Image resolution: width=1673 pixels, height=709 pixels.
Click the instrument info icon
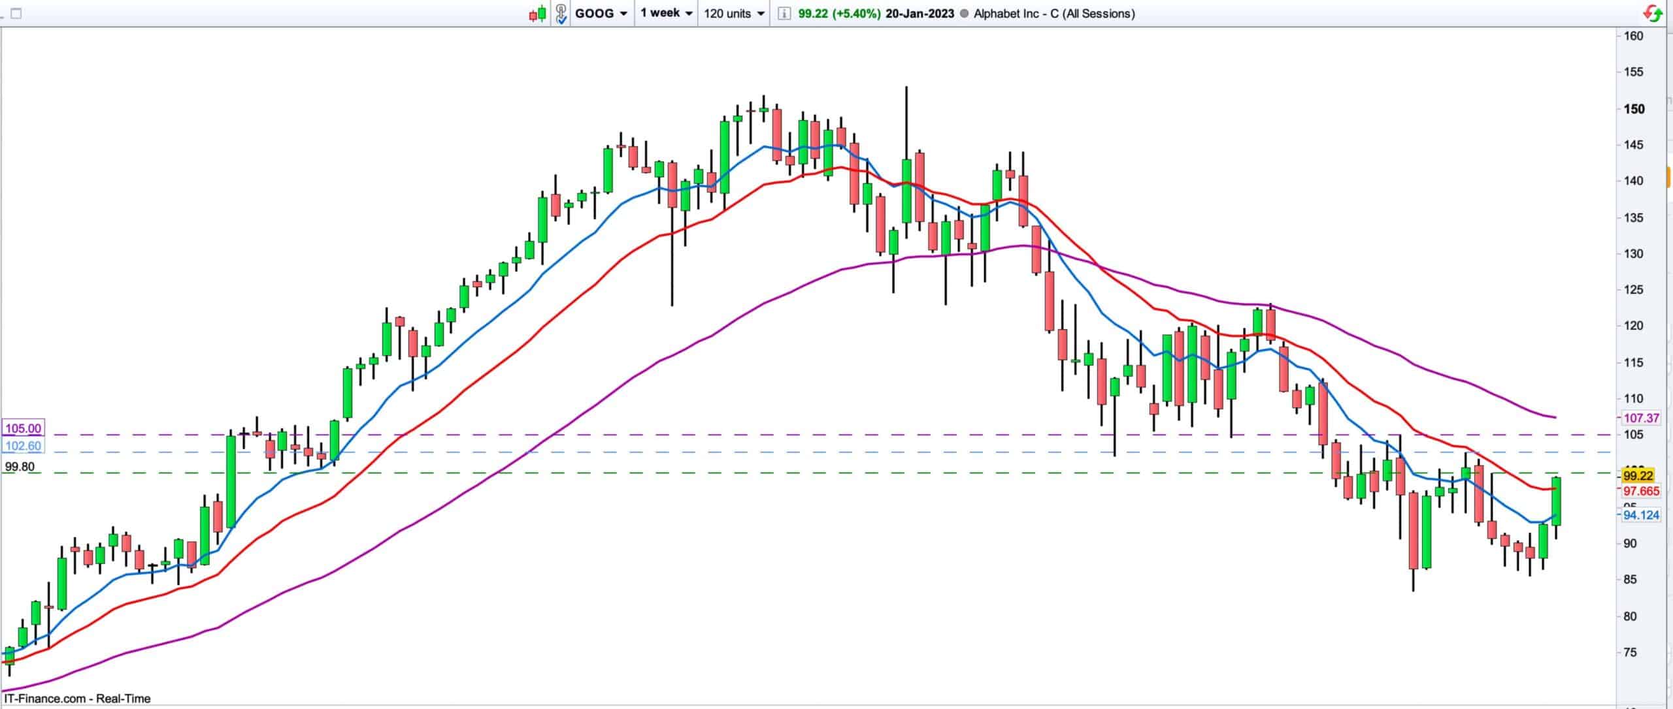784,13
